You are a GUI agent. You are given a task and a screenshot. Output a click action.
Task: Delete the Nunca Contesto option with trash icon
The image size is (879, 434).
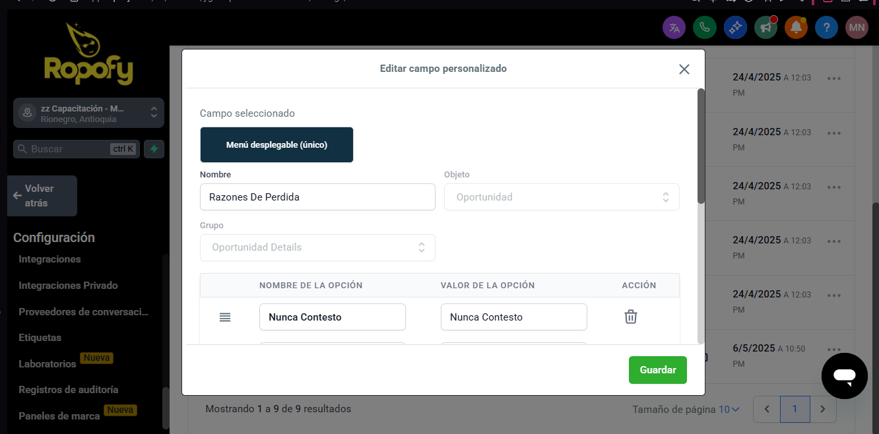[x=630, y=317]
